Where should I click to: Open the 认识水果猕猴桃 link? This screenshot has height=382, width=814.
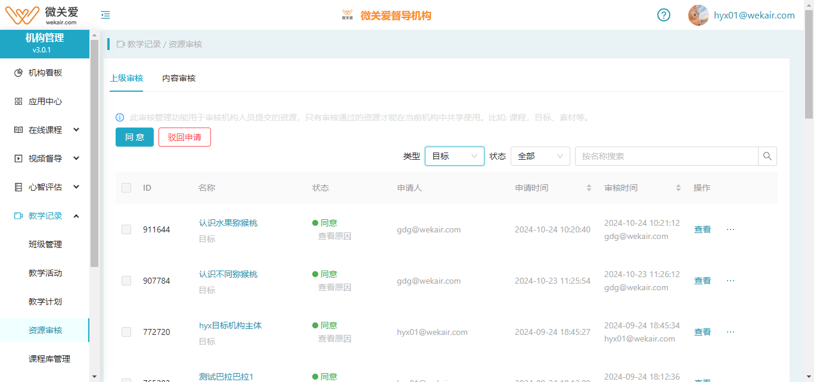coord(228,223)
